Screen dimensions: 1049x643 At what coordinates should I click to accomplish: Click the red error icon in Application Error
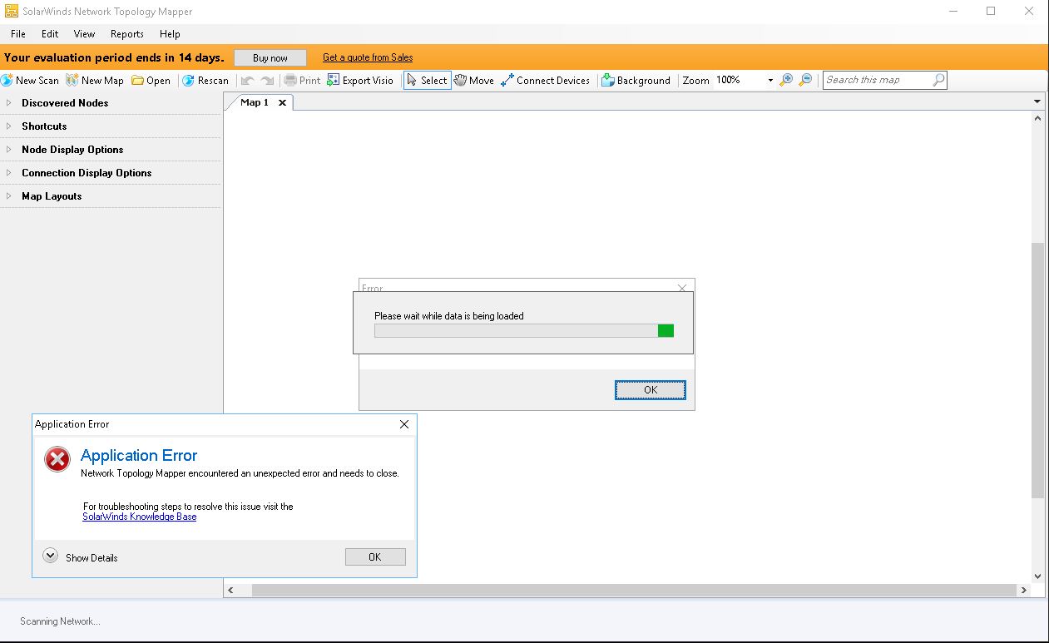pos(57,459)
